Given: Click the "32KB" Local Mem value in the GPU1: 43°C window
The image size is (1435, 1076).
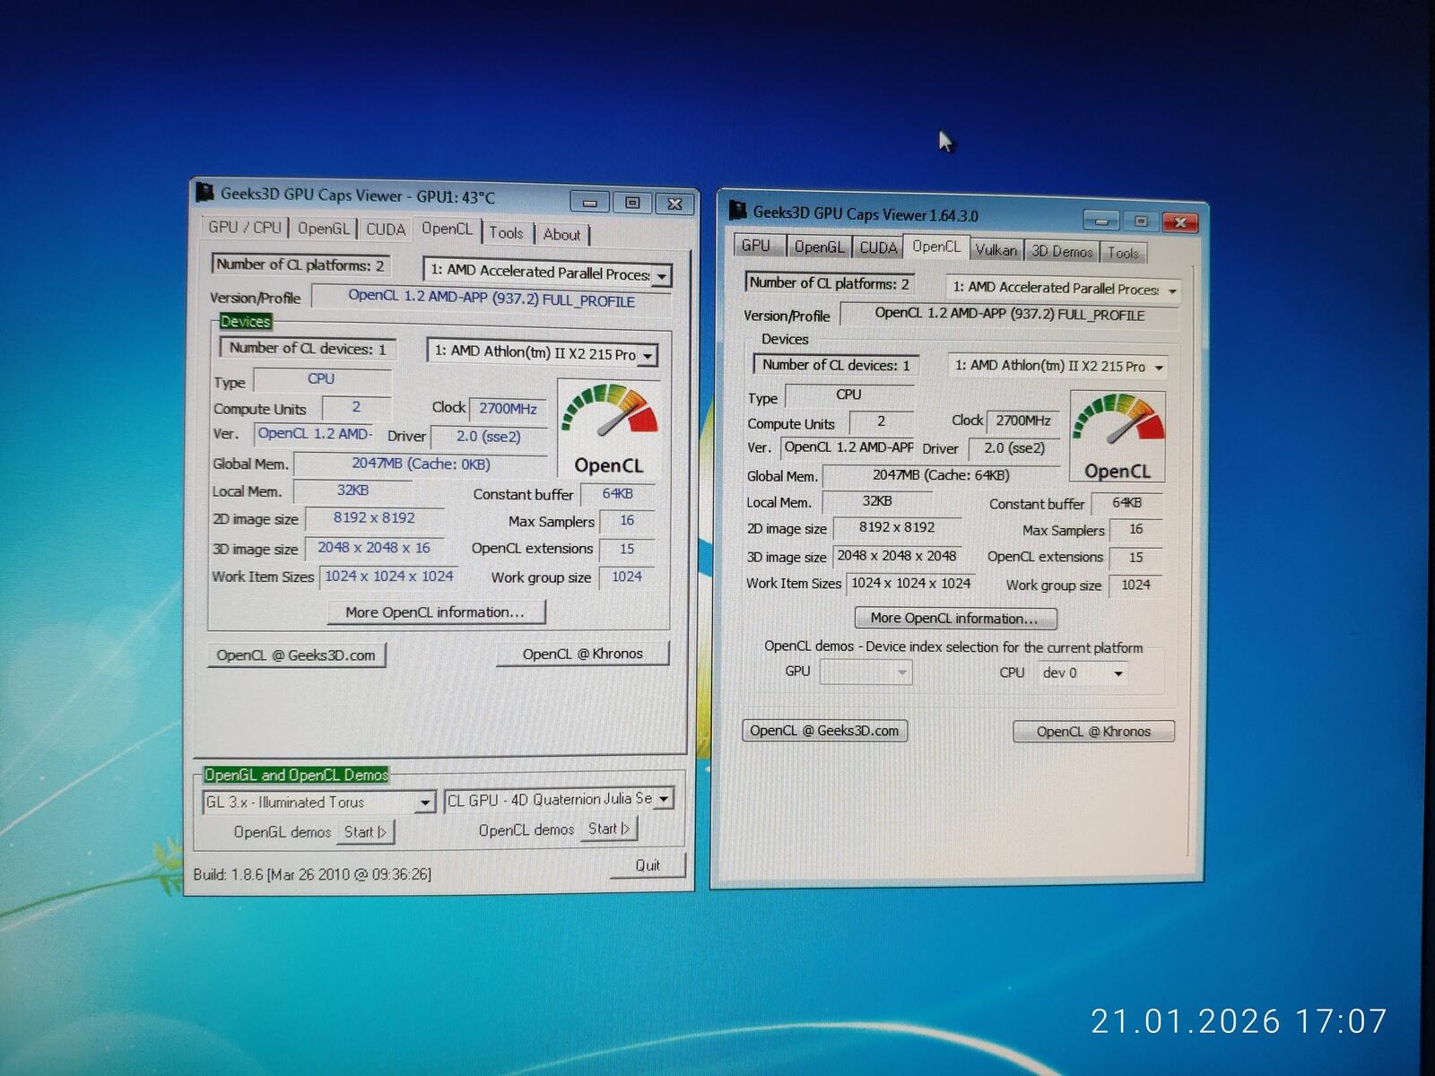Looking at the screenshot, I should 352,490.
